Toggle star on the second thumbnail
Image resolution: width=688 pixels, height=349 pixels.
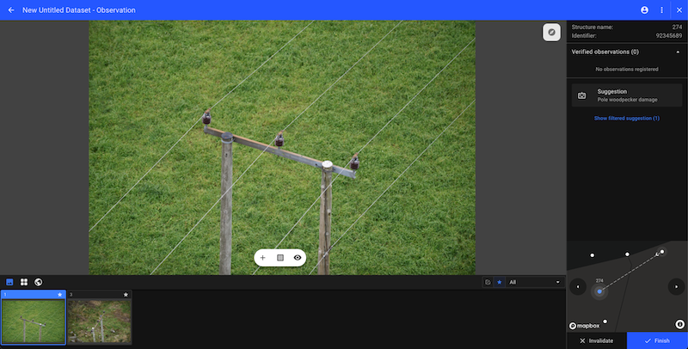tap(126, 295)
